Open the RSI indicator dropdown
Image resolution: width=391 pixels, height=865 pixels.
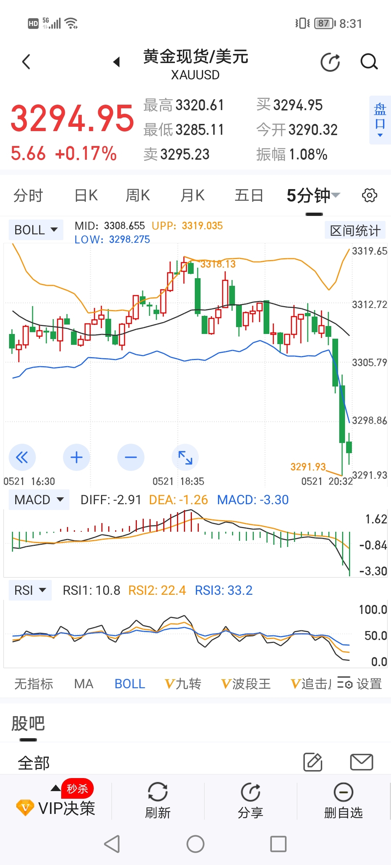(30, 590)
